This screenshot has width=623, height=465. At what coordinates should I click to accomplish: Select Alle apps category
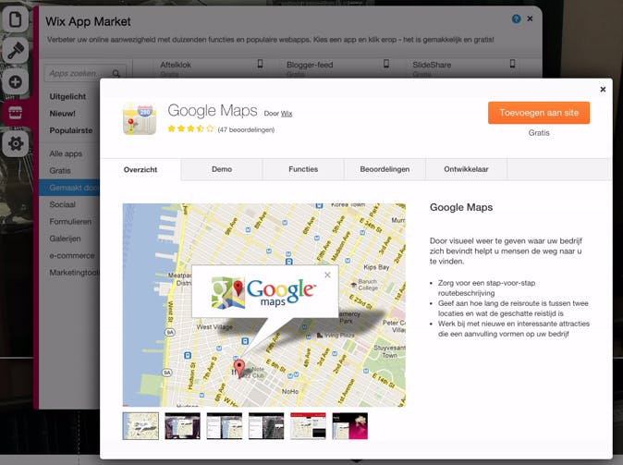(x=66, y=153)
